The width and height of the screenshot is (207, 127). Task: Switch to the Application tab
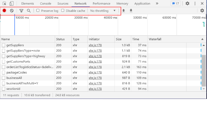click(x=142, y=4)
